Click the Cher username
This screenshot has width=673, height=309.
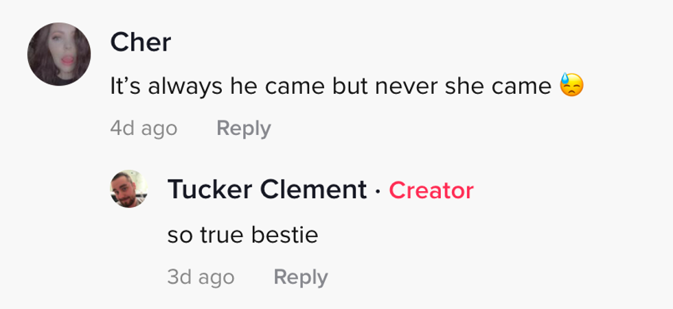coord(140,43)
